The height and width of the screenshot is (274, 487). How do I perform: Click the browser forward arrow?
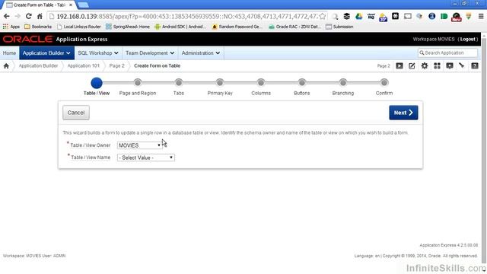click(x=18, y=16)
